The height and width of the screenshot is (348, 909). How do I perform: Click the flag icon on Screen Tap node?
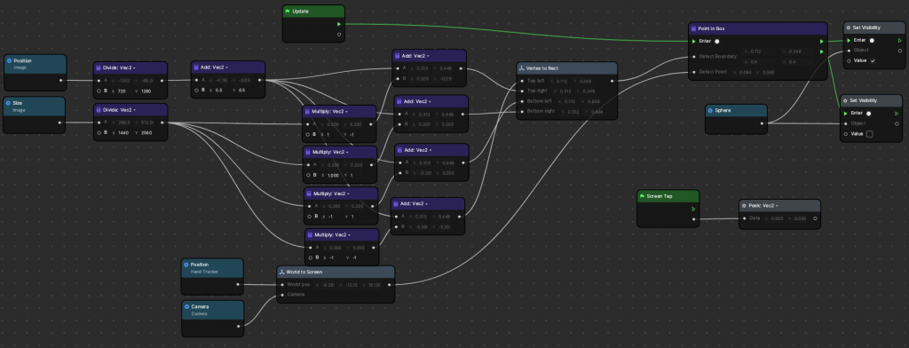point(642,196)
